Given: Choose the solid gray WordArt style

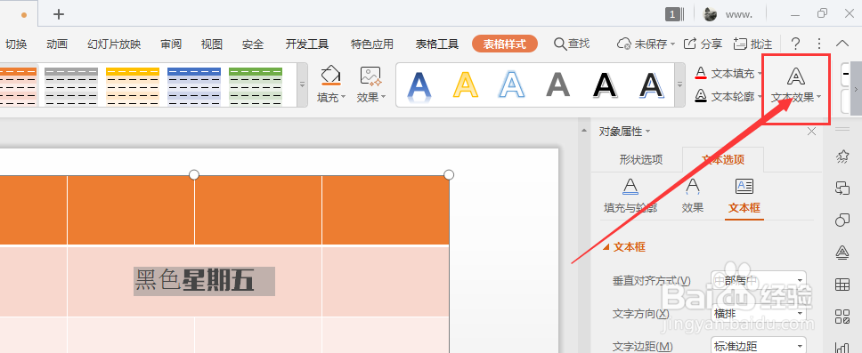Looking at the screenshot, I should 558,85.
